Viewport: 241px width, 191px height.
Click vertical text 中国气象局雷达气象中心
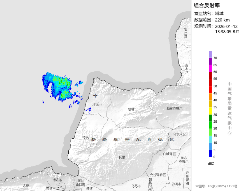(x=230, y=108)
